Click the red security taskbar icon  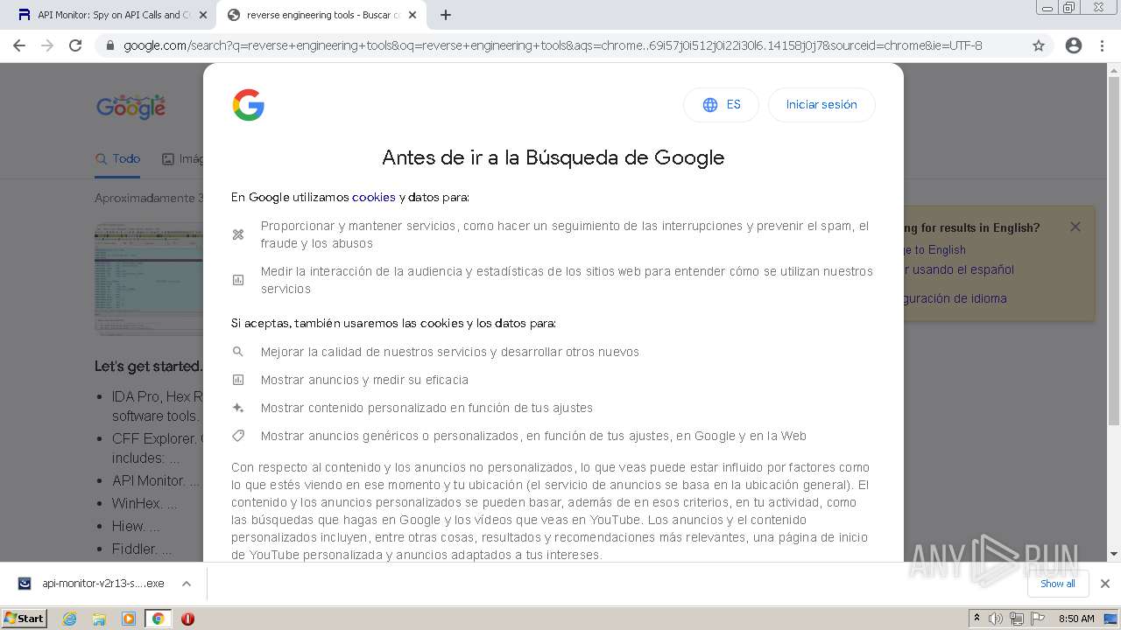coord(187,619)
